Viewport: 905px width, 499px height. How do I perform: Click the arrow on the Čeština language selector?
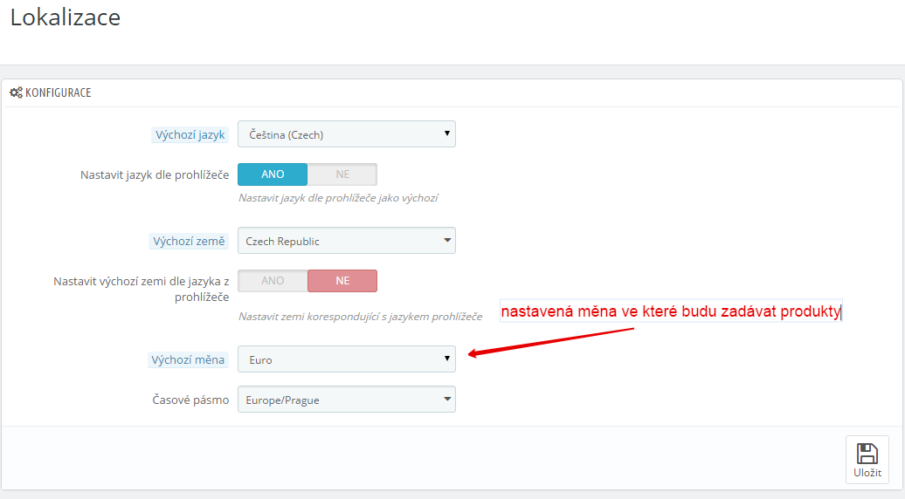(446, 133)
